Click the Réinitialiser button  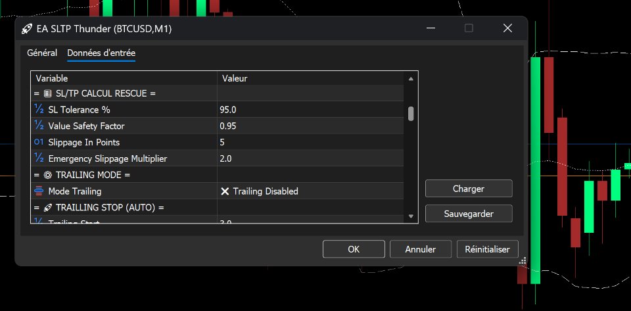pyautogui.click(x=487, y=249)
